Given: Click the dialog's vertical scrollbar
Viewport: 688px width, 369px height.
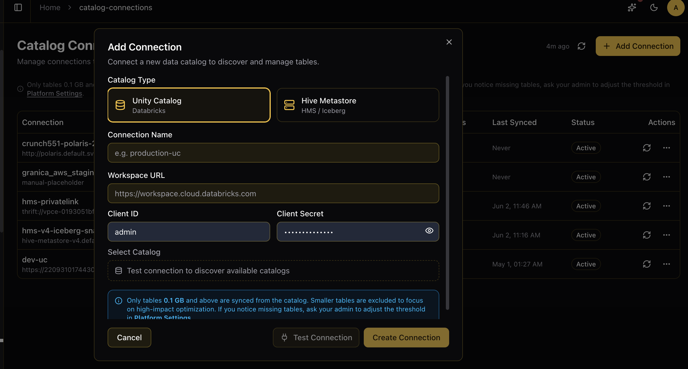Looking at the screenshot, I should (448, 193).
